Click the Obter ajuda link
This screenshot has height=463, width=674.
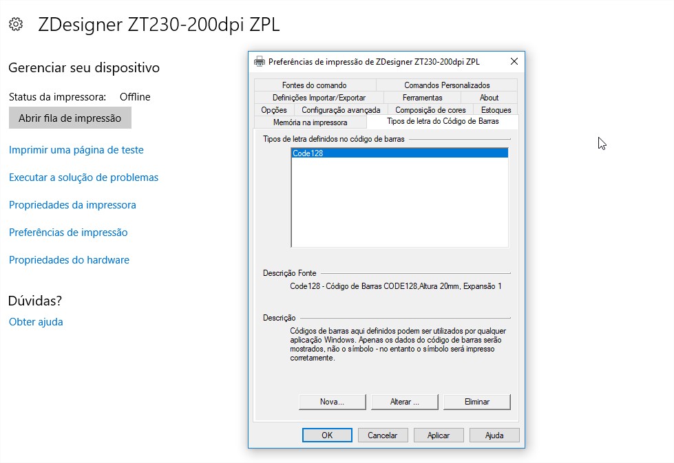click(x=36, y=322)
